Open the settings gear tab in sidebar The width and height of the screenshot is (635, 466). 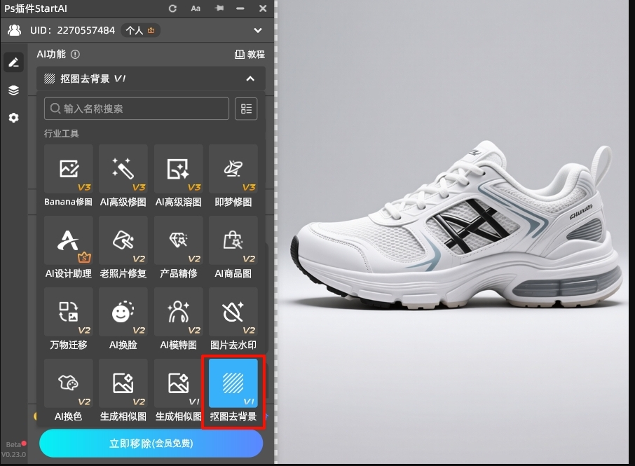click(13, 118)
